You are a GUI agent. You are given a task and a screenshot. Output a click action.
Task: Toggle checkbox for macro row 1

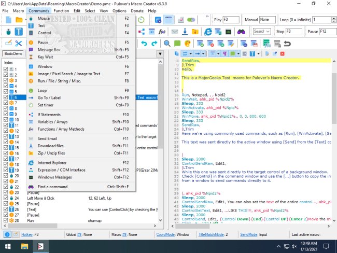pos(6,69)
